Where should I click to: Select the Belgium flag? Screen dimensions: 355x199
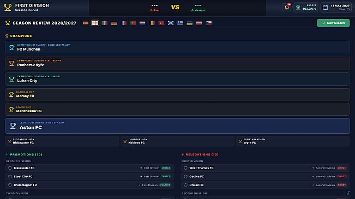click(152, 23)
